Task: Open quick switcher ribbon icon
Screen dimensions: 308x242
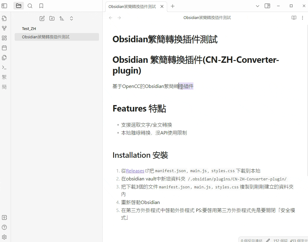Action: pos(4,18)
